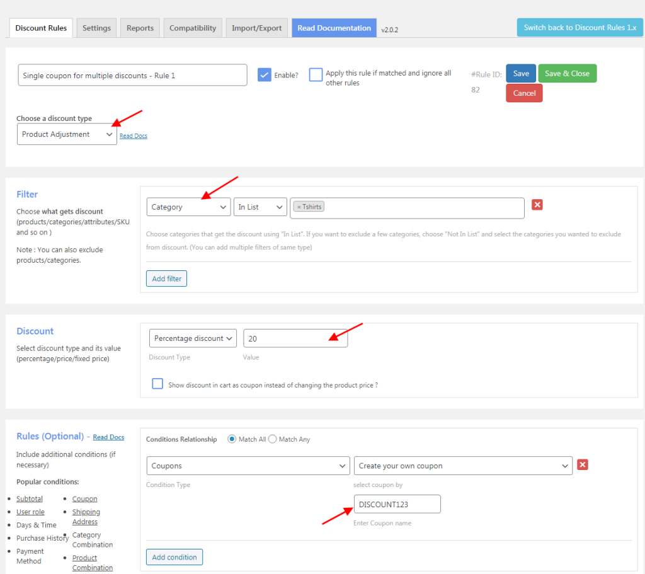Expand the Category filter type dropdown
645x574 pixels.
[188, 207]
